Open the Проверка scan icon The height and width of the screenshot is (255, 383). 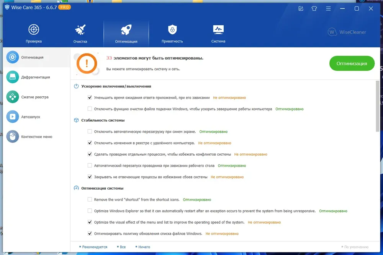[34, 30]
